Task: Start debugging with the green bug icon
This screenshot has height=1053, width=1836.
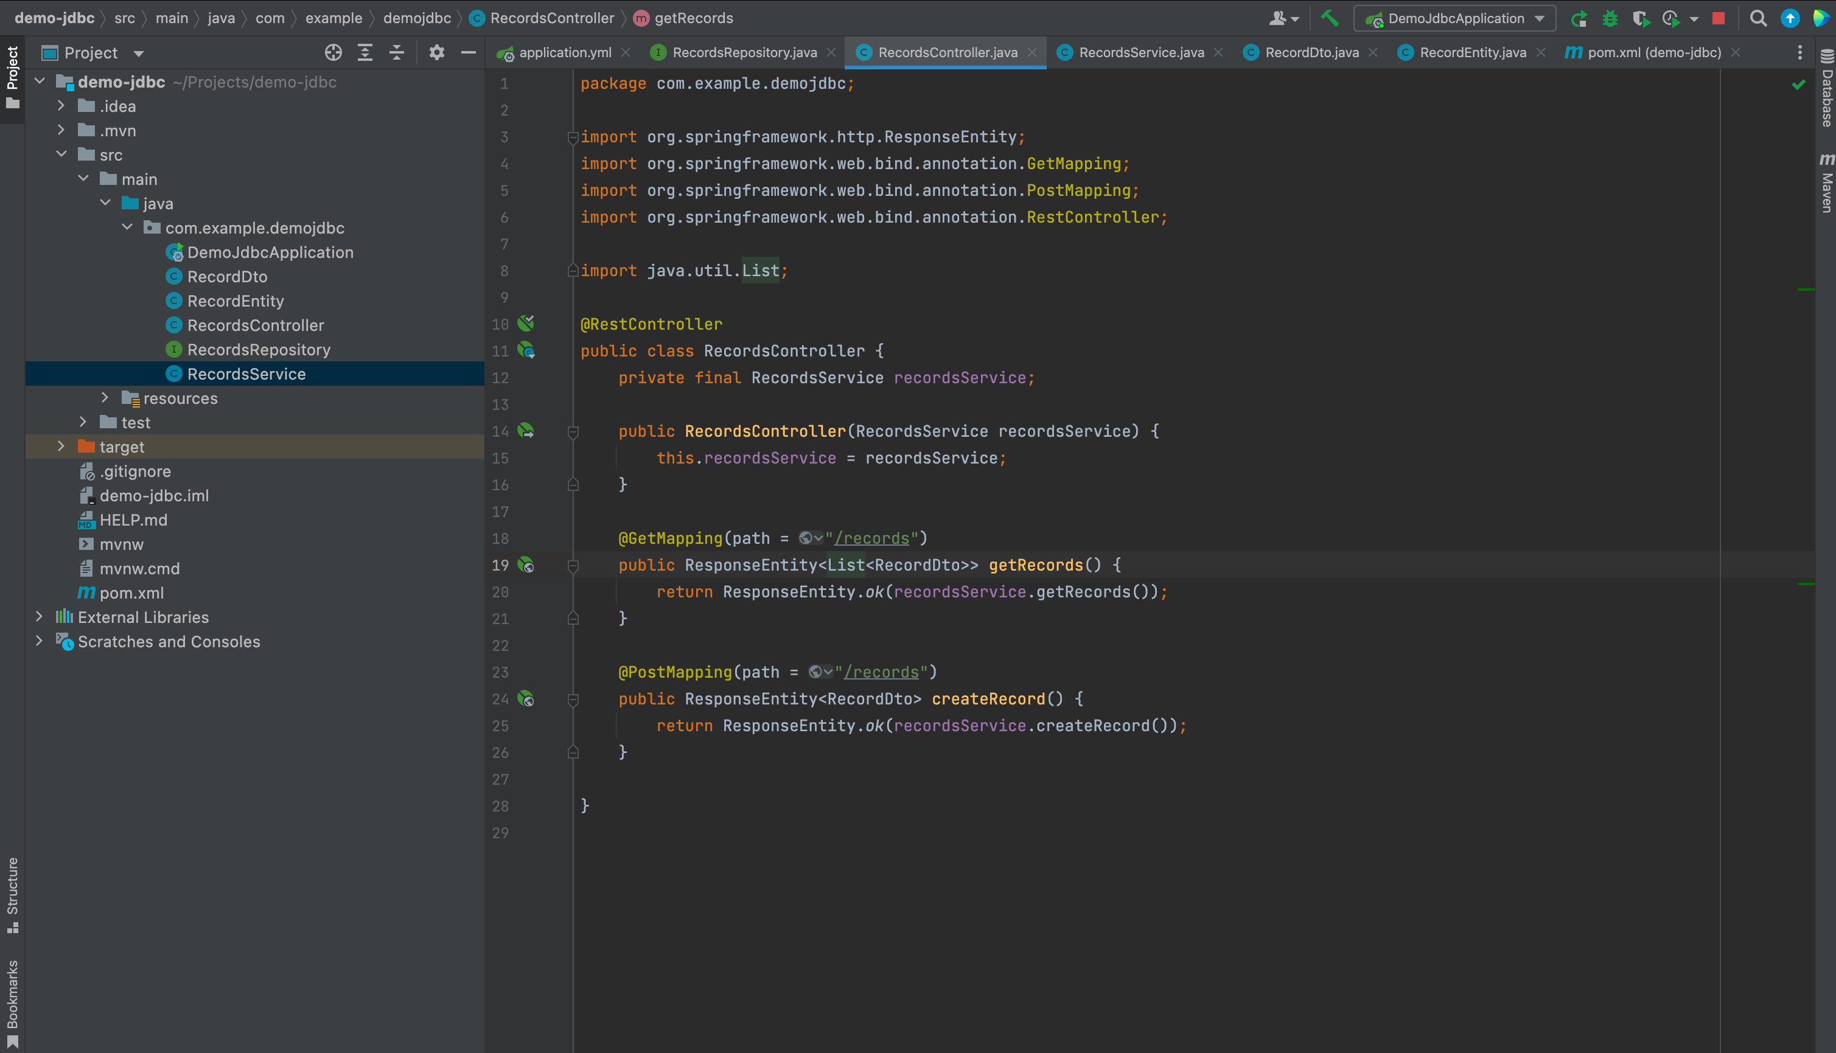Action: (1610, 19)
